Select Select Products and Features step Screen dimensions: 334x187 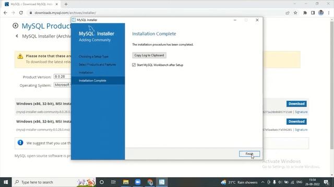pyautogui.click(x=98, y=64)
